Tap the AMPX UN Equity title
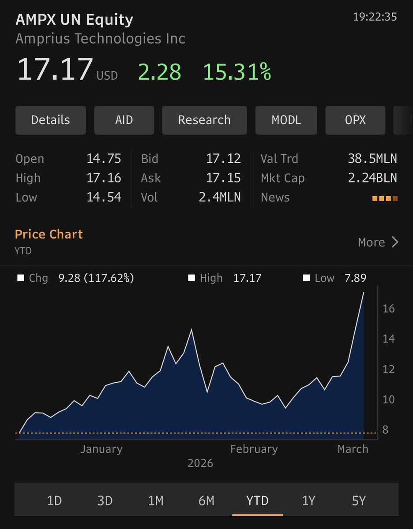Viewport: 413px width, 529px height. [x=74, y=20]
